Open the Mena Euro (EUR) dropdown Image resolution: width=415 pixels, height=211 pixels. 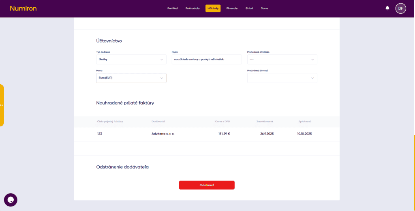(131, 78)
